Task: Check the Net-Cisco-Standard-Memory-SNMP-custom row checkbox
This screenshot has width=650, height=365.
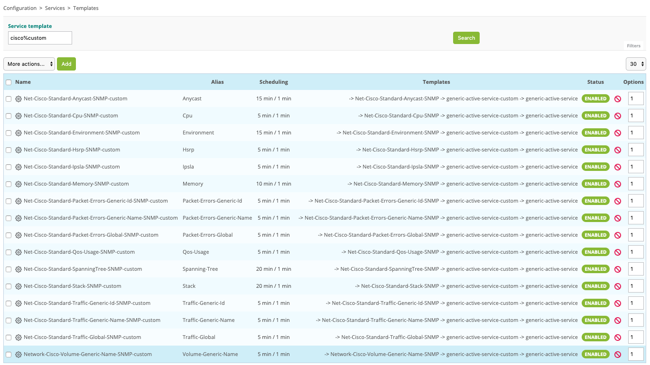Action: [x=9, y=184]
